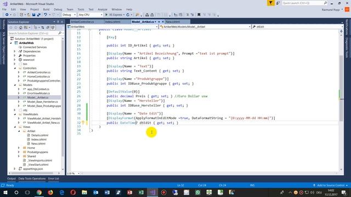The width and height of the screenshot is (351, 197).
Task: Start debugging with the green play arrow
Action: (106, 15)
